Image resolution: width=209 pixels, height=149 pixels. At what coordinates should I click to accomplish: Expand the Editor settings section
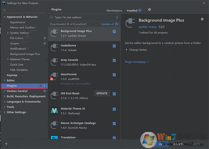click(5, 81)
